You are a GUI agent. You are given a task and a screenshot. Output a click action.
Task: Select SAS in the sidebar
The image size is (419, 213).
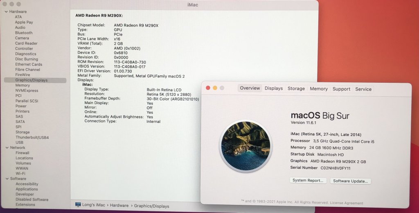(x=19, y=116)
